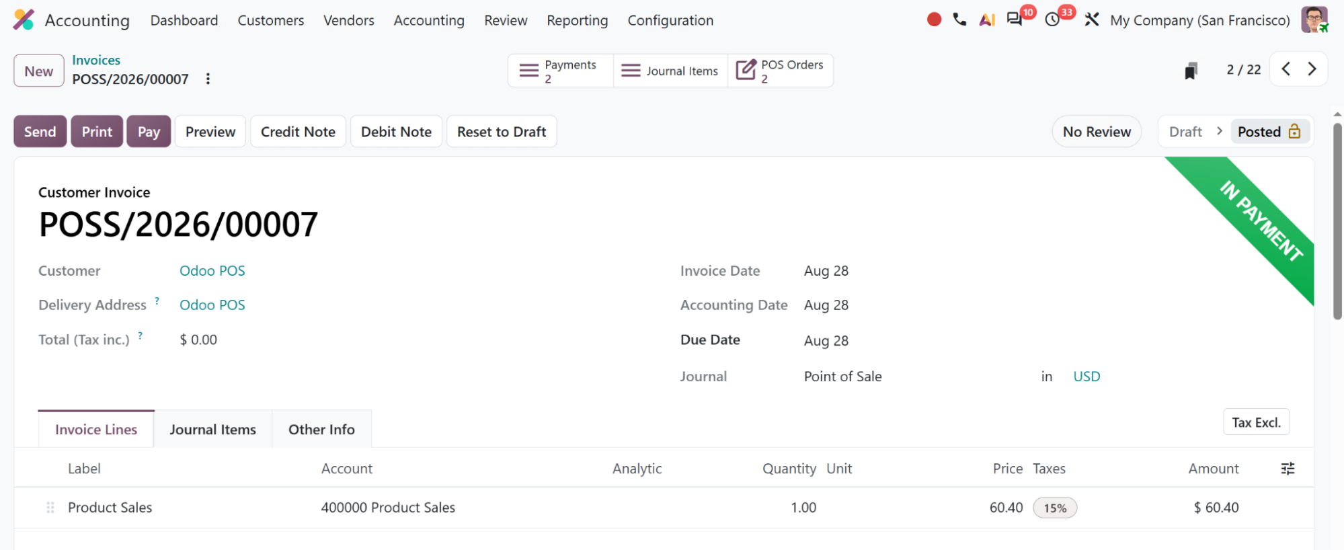Screen dimensions: 1344x550
Task: Click the red recording indicator icon
Action: point(934,19)
